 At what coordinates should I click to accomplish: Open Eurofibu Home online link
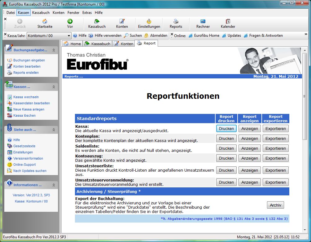(204, 35)
